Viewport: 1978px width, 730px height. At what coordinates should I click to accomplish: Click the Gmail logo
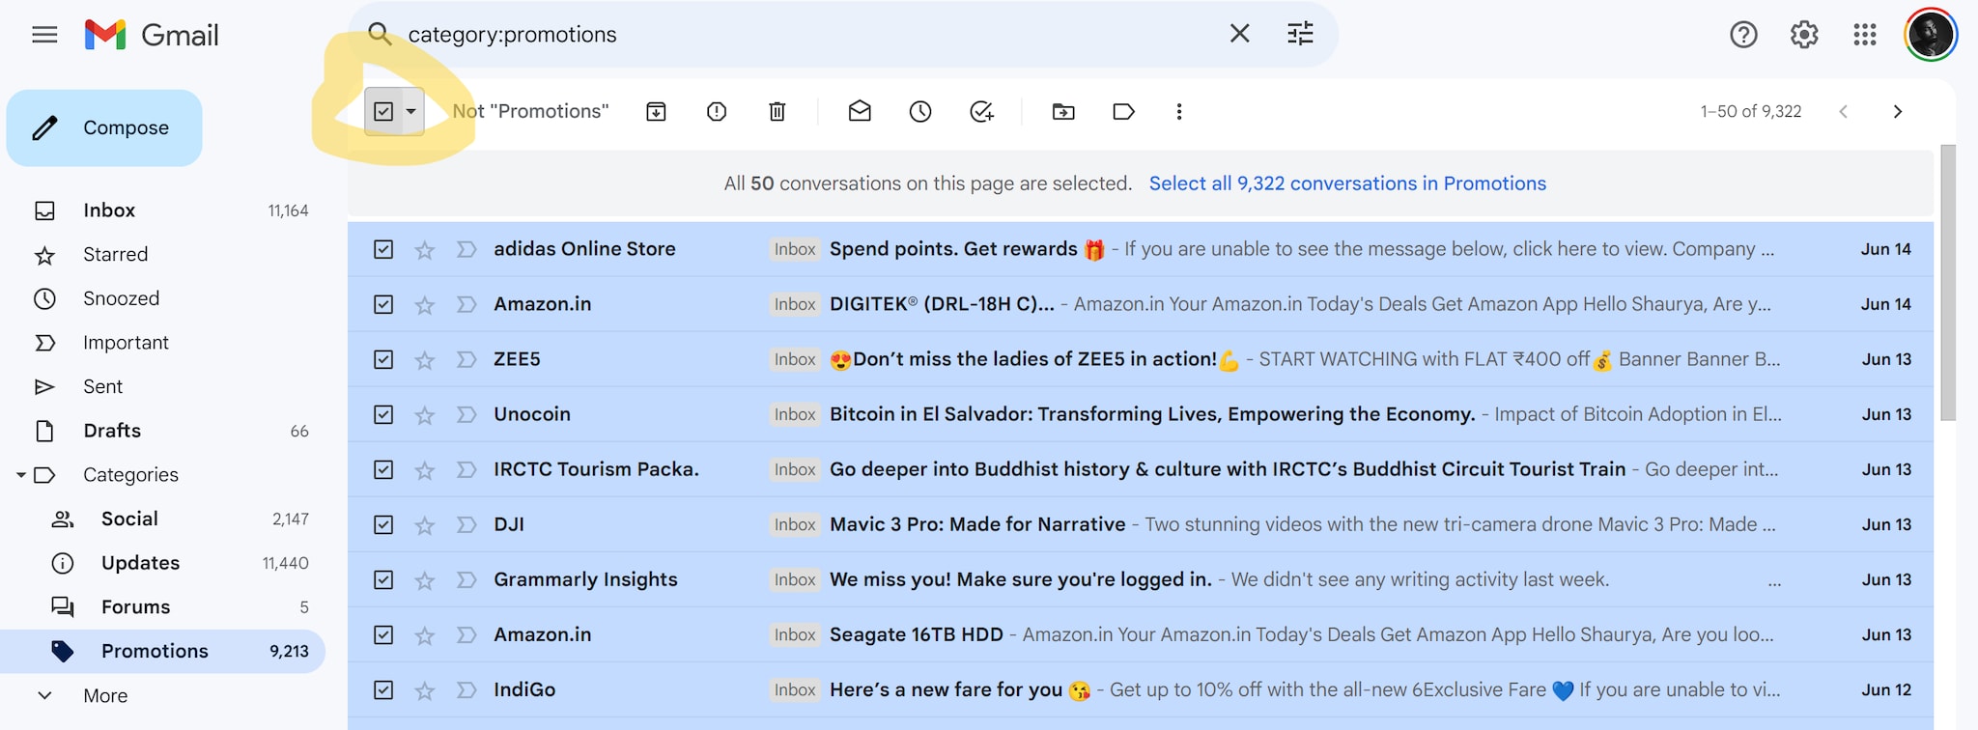(152, 35)
